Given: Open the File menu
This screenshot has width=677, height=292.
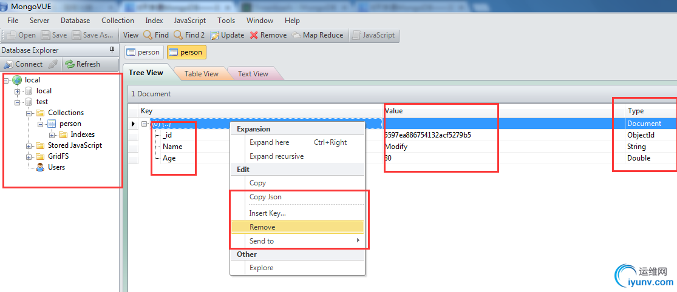Looking at the screenshot, I should point(13,20).
